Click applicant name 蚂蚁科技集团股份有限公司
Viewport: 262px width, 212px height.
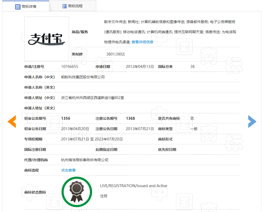click(83, 77)
